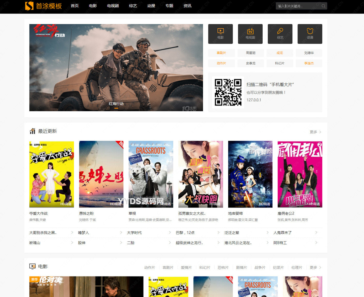Click the QR code image

[228, 92]
